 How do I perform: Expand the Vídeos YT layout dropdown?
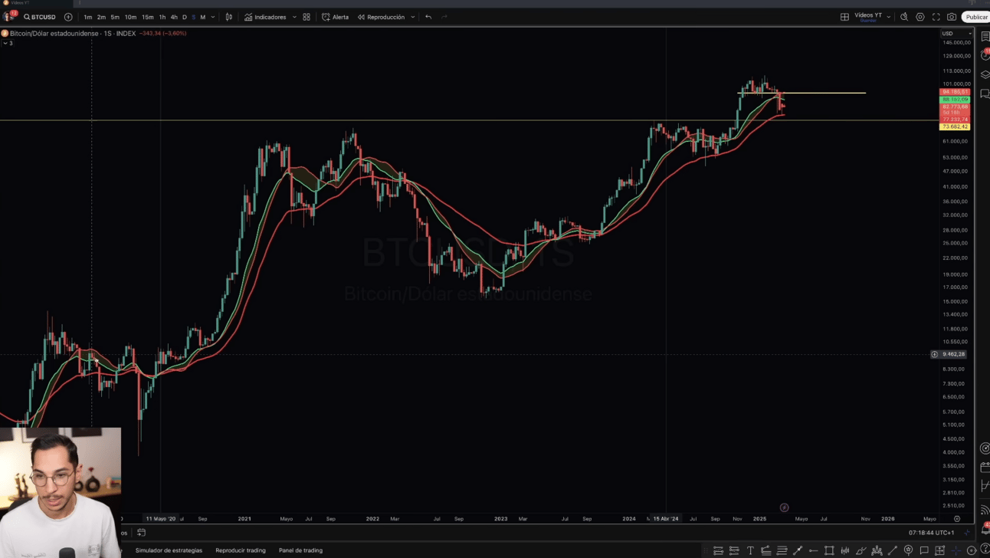[x=889, y=17]
